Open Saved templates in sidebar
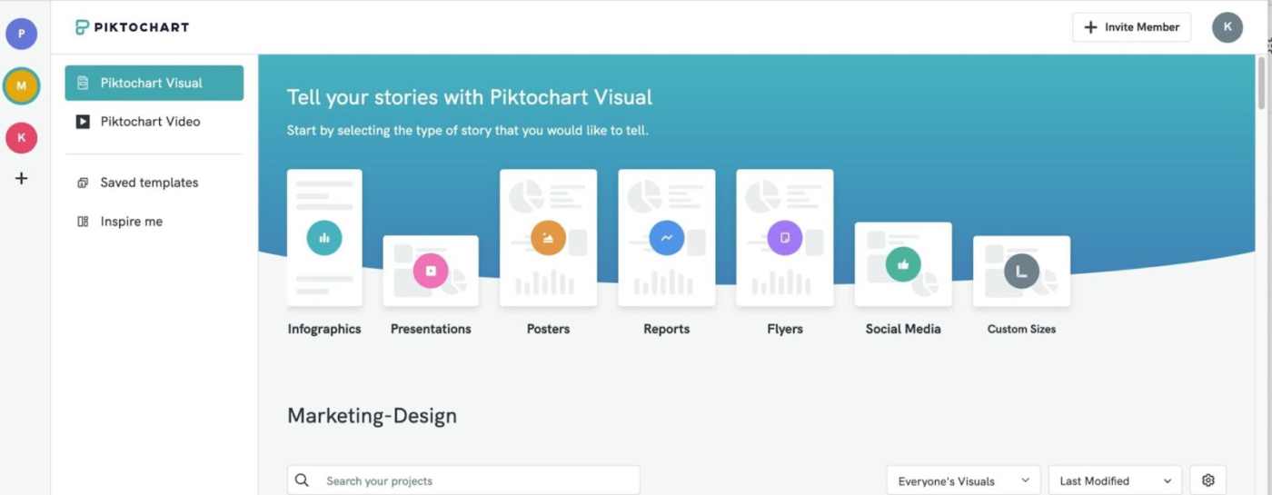 pyautogui.click(x=149, y=183)
